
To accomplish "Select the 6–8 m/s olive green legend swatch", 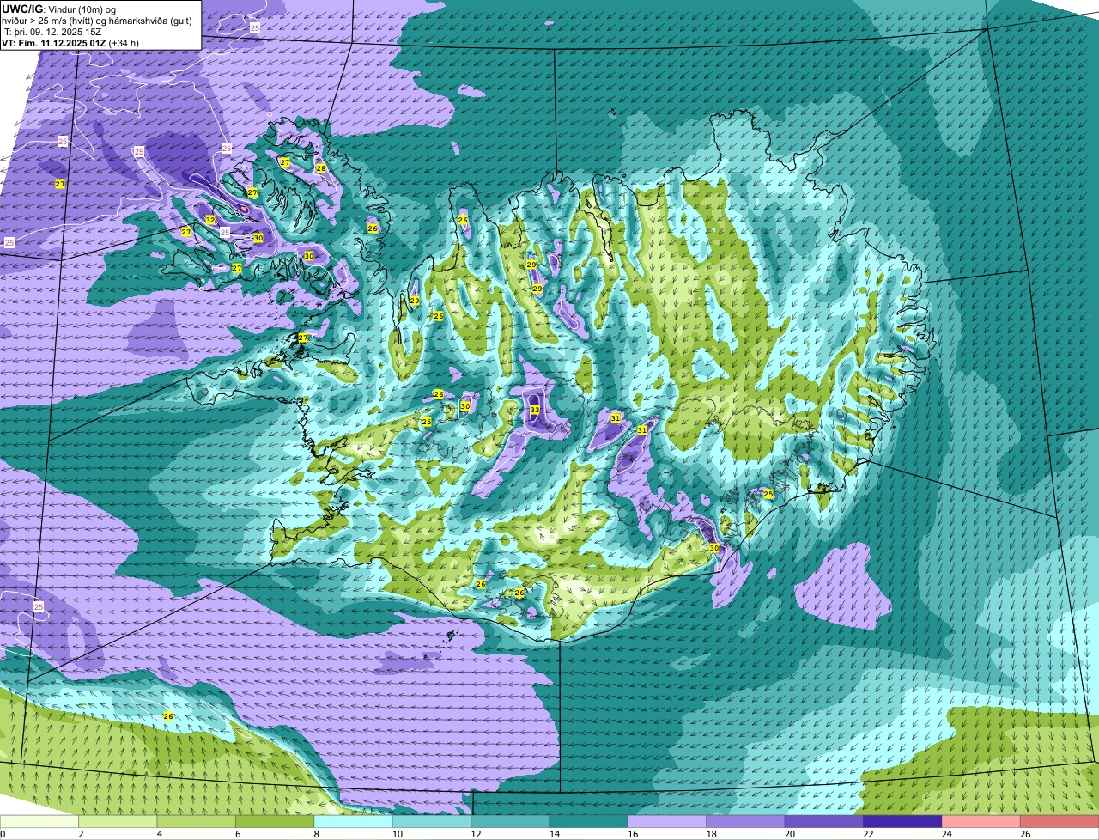I will pos(275,822).
